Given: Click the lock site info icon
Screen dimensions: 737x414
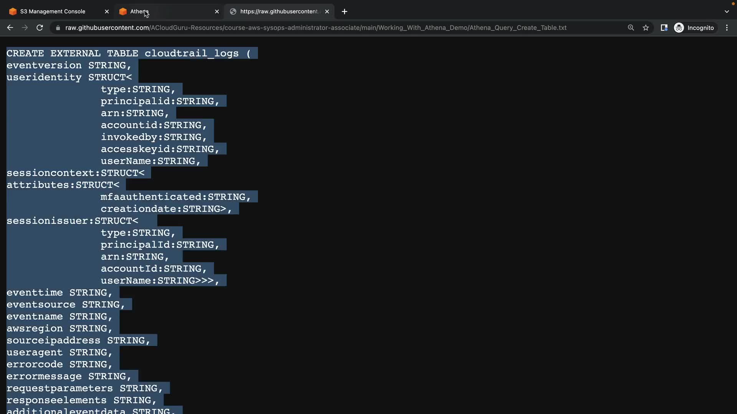Looking at the screenshot, I should [58, 28].
